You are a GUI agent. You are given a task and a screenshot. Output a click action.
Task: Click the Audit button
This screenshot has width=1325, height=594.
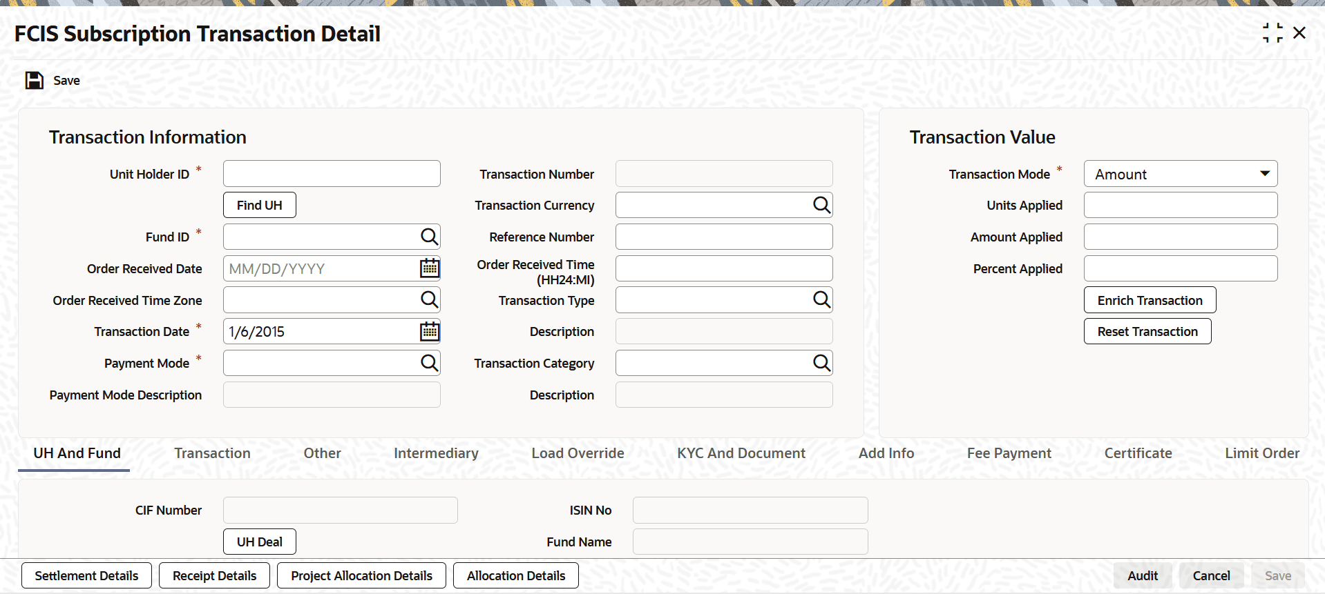click(1143, 575)
